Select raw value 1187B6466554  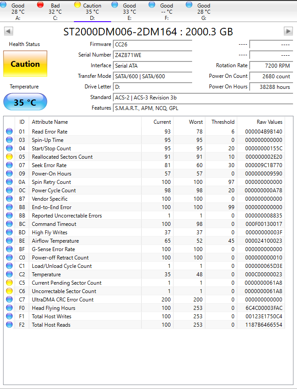coord(264,325)
